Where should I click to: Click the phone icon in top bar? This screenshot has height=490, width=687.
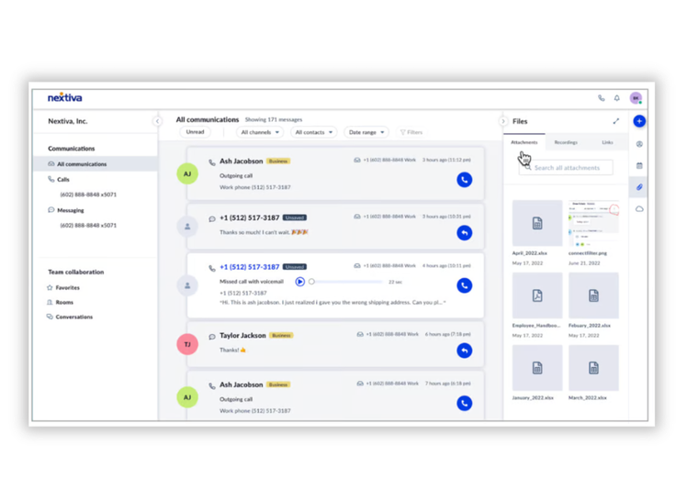coord(602,97)
